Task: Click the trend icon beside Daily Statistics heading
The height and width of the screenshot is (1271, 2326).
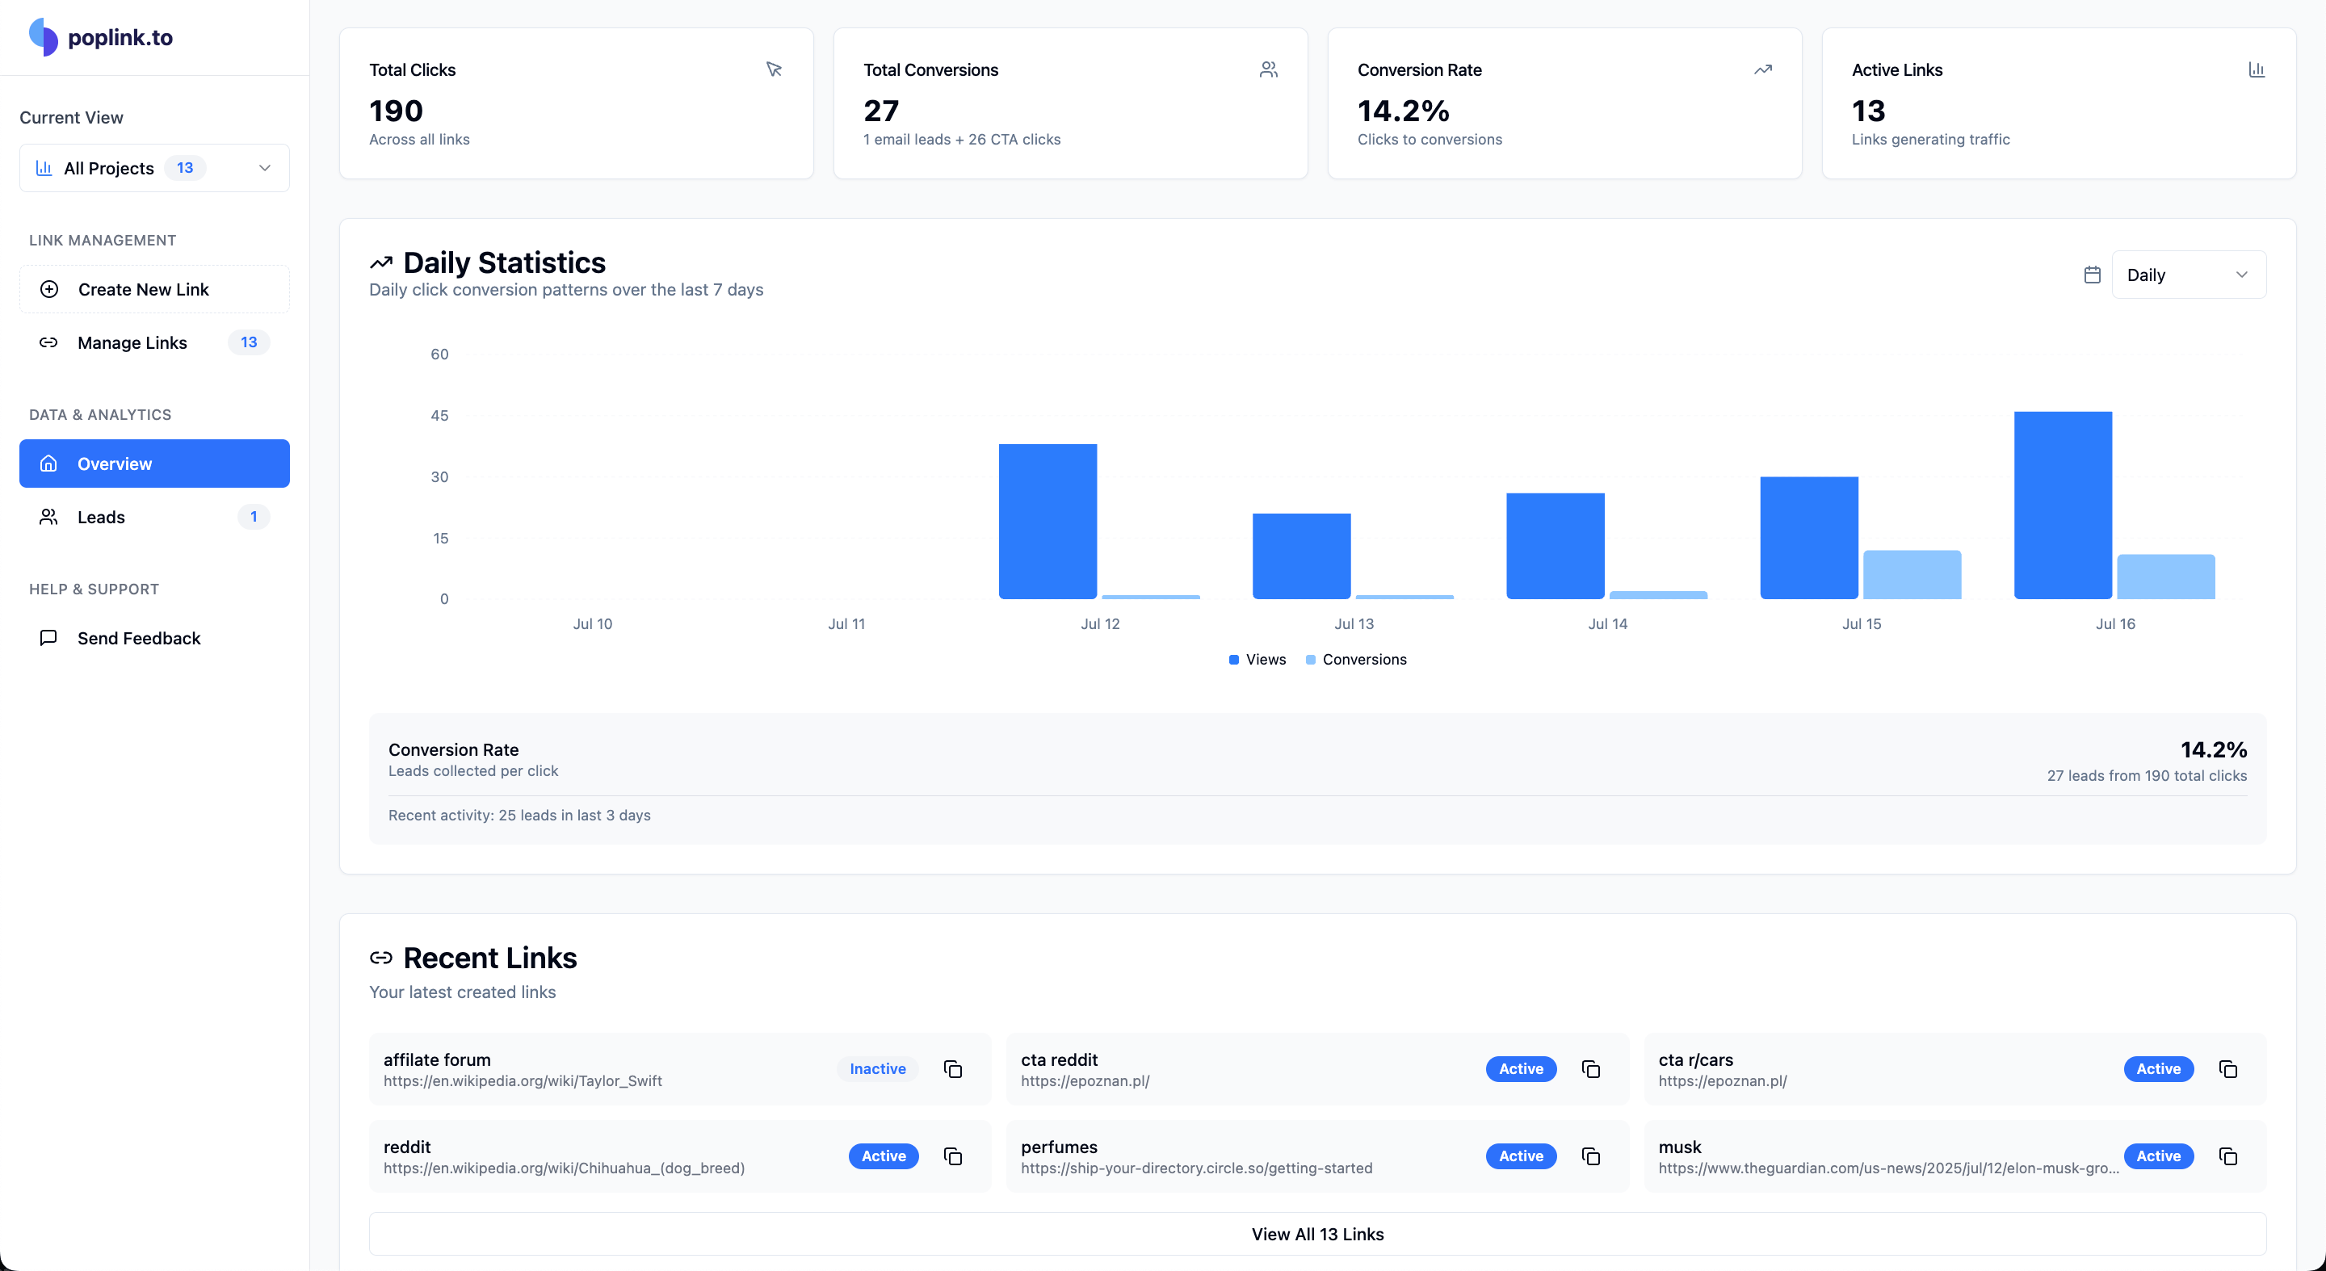Action: (381, 262)
